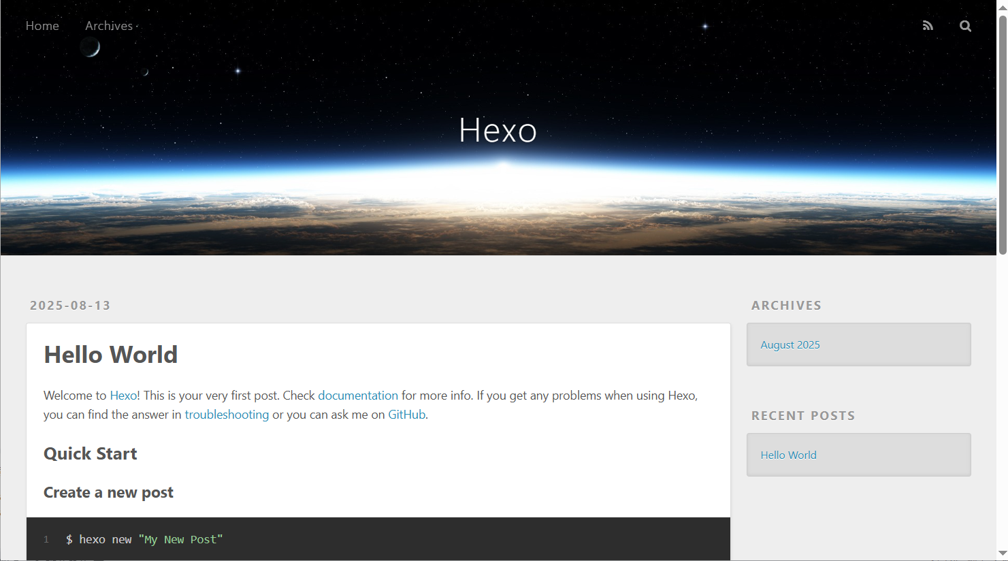The height and width of the screenshot is (561, 1008).
Task: Open the 2025-08-13 post date link
Action: click(70, 306)
